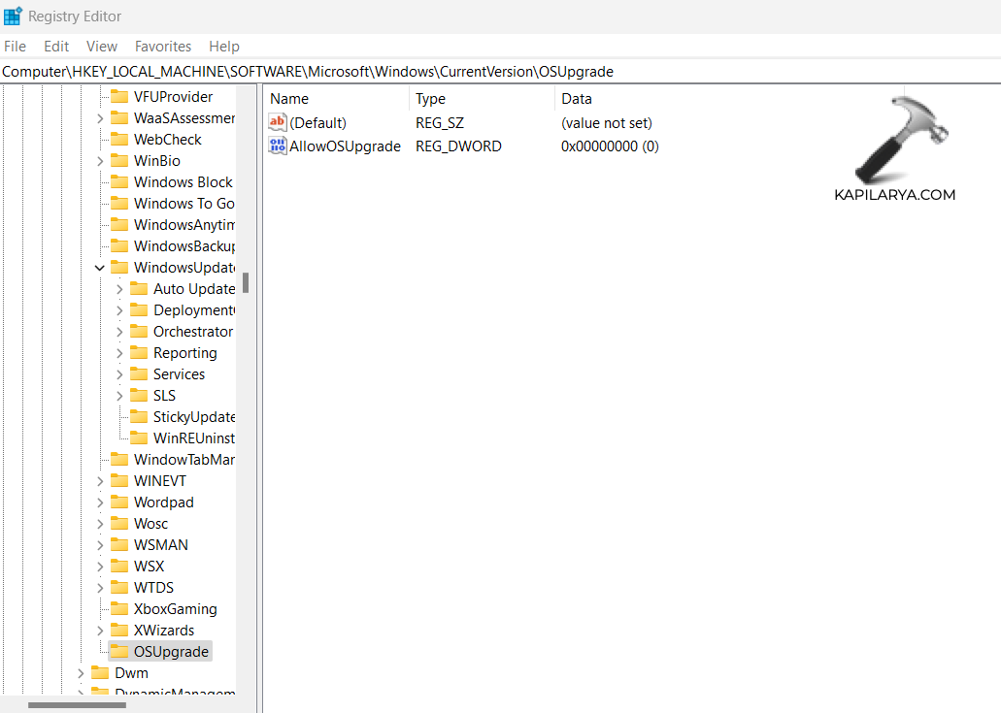Screen dimensions: 1001x713
Task: Click the registry path address bar
Action: [x=501, y=72]
